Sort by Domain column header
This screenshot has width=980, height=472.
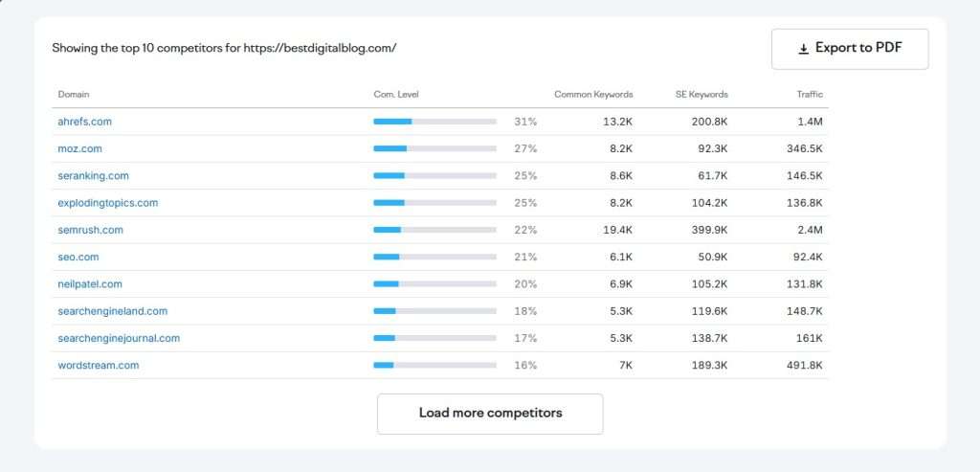tap(74, 94)
